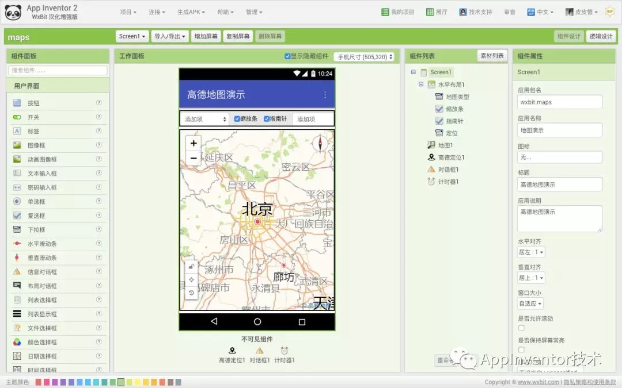Enable the 是否允许滚动 checkbox
Image resolution: width=622 pixels, height=388 pixels.
pyautogui.click(x=521, y=328)
